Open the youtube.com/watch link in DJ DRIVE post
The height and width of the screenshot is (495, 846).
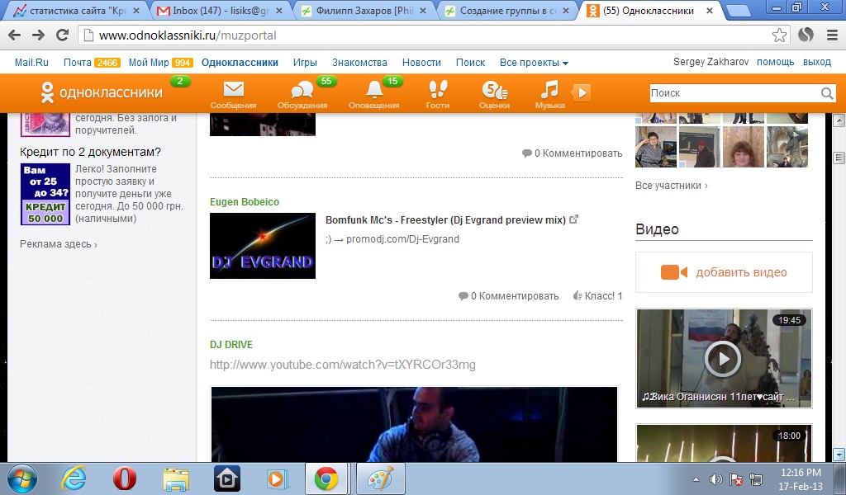343,365
